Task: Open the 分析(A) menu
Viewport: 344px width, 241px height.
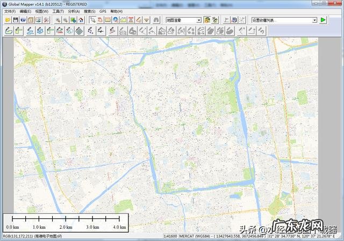Action: 74,11
